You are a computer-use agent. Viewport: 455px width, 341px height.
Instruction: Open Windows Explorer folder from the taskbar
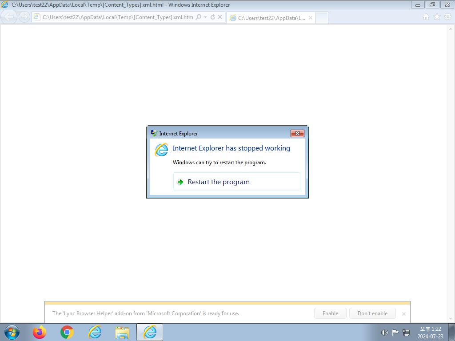(122, 333)
